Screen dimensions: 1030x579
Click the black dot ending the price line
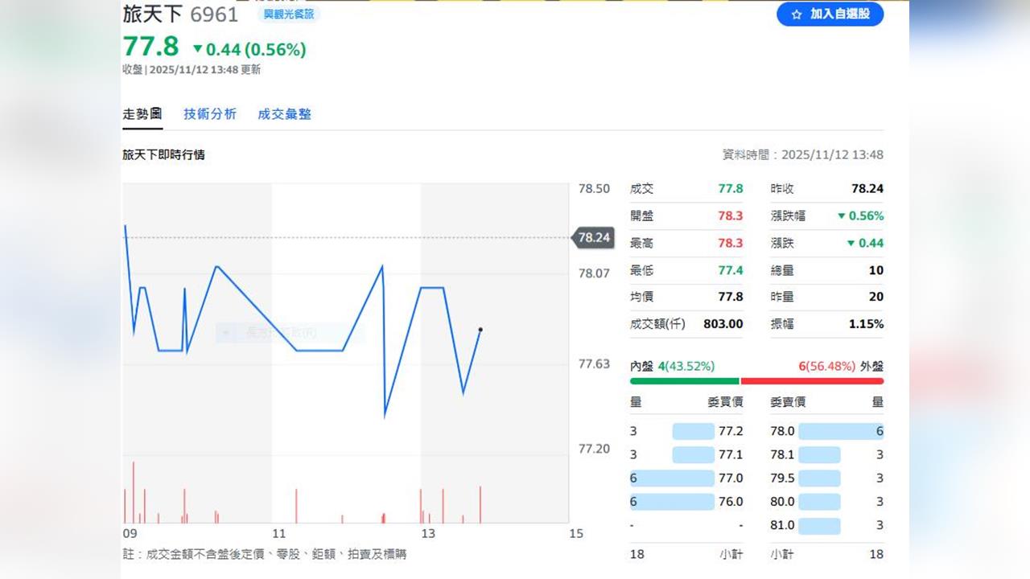[480, 330]
